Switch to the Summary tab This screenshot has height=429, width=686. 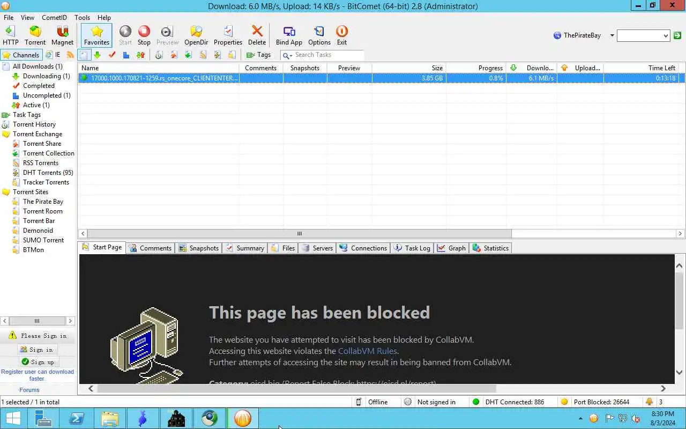[x=245, y=248]
